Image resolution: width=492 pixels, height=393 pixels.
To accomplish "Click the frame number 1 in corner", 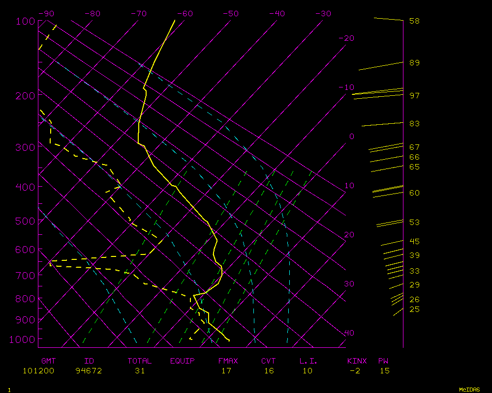I will (9, 390).
